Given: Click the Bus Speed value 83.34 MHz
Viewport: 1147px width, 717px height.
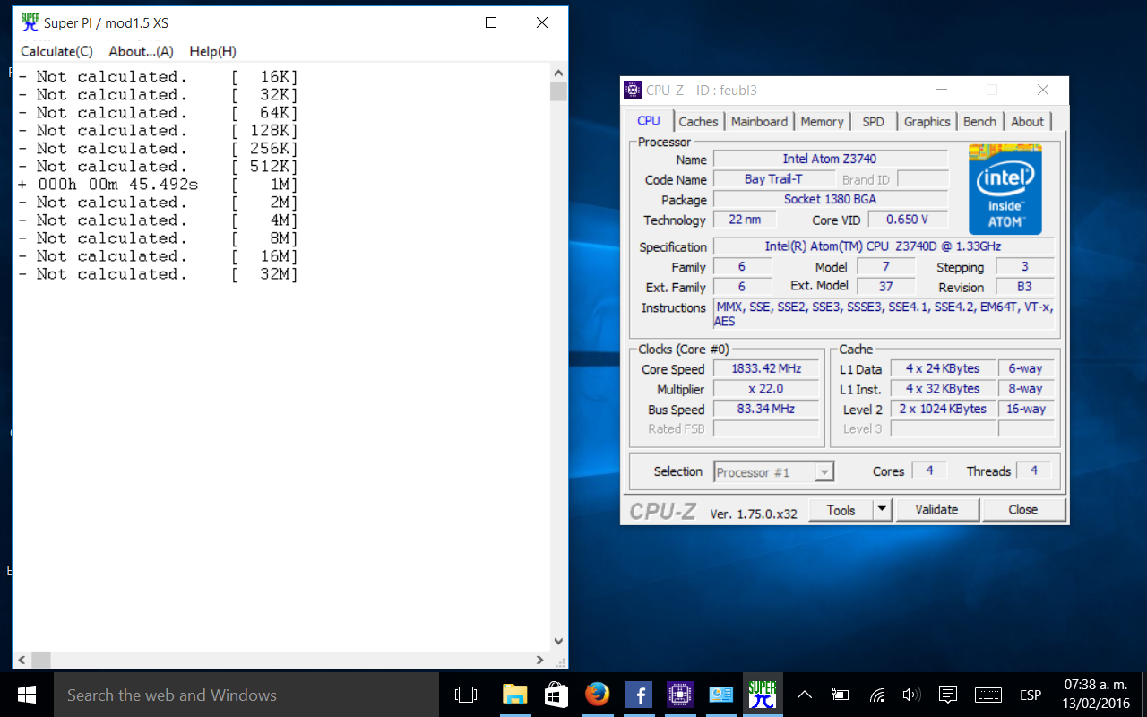Looking at the screenshot, I should coord(766,409).
